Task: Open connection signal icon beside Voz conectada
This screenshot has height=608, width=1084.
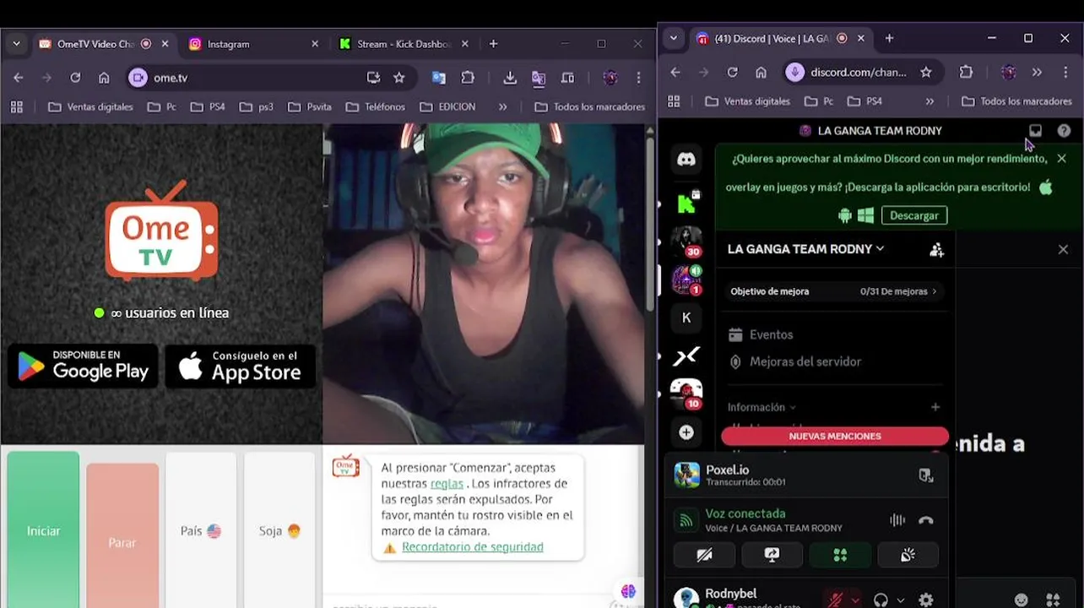Action: click(x=687, y=521)
